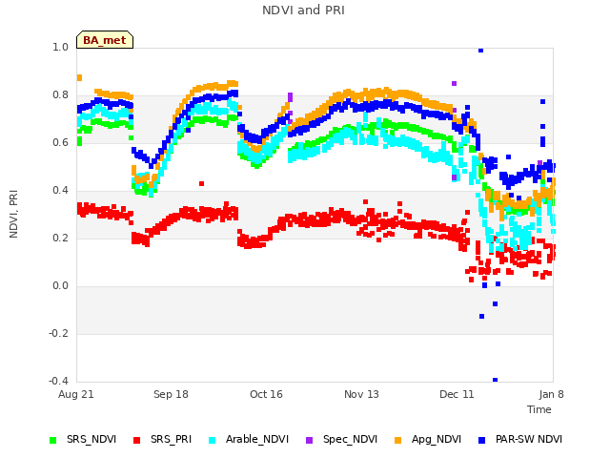Toggle the SRS_NDVI legend label
Screen dimensions: 610x458
point(91,439)
